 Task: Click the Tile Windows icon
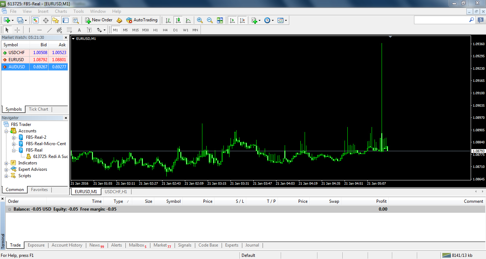click(220, 20)
